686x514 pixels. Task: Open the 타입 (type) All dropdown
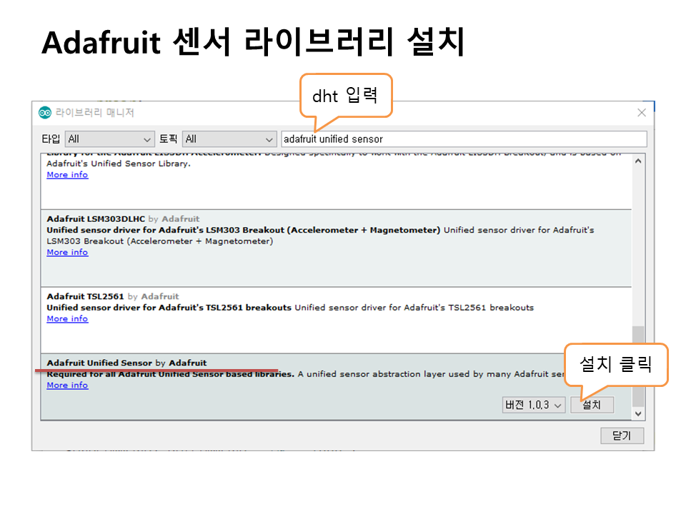click(109, 139)
